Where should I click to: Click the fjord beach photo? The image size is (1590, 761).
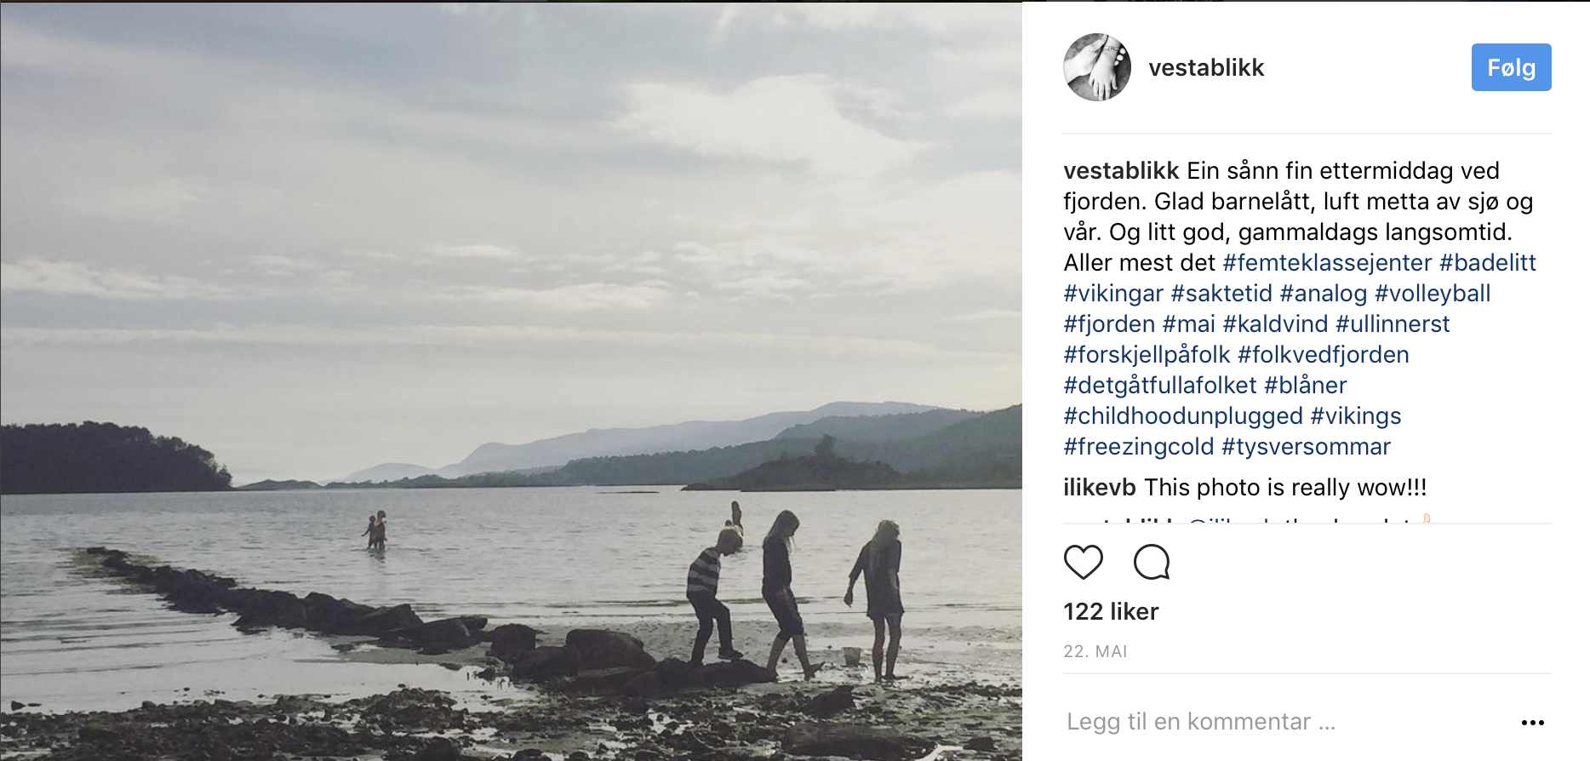point(511,380)
